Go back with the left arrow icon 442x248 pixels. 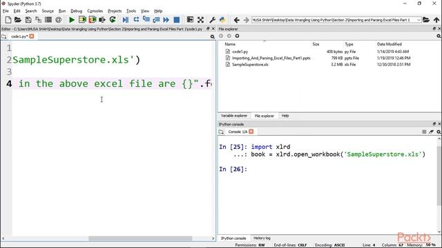pyautogui.click(x=236, y=20)
